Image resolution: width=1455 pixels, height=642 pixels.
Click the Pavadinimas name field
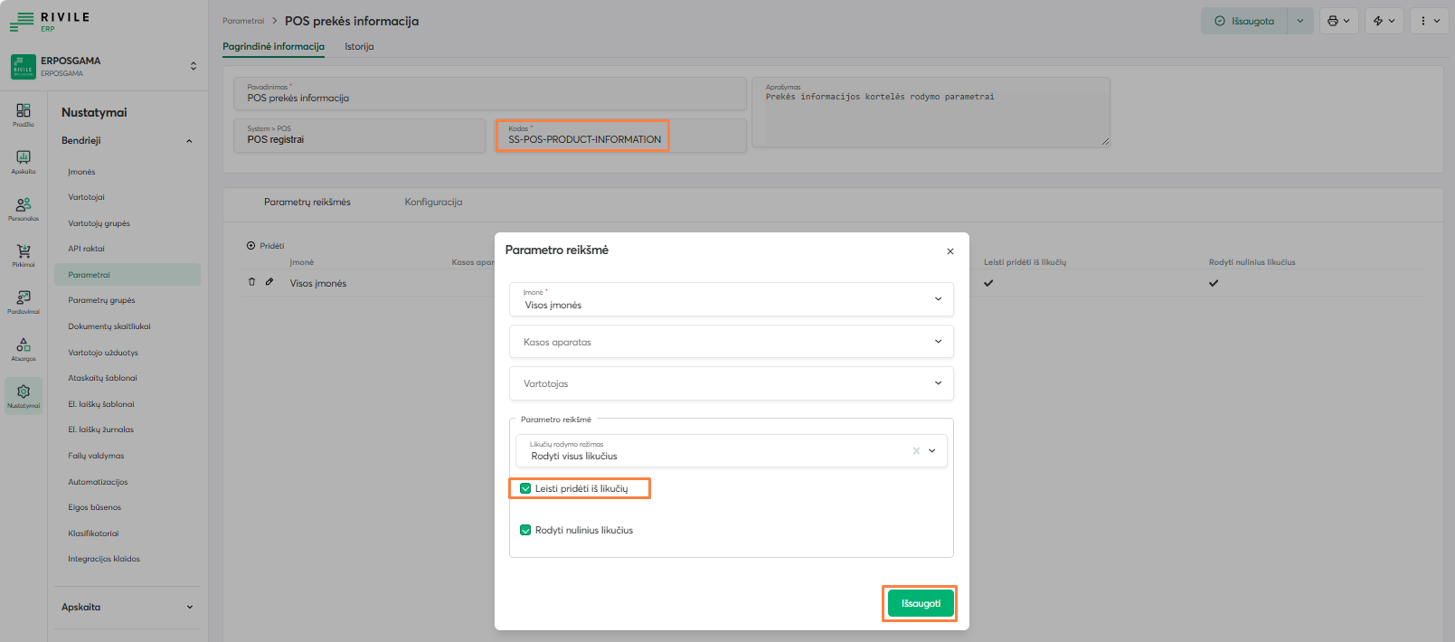coord(490,94)
